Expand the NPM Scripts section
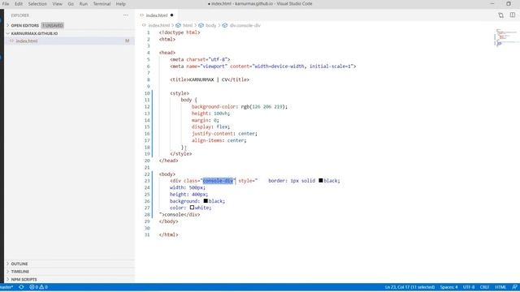This screenshot has height=292, width=520. coord(24,279)
